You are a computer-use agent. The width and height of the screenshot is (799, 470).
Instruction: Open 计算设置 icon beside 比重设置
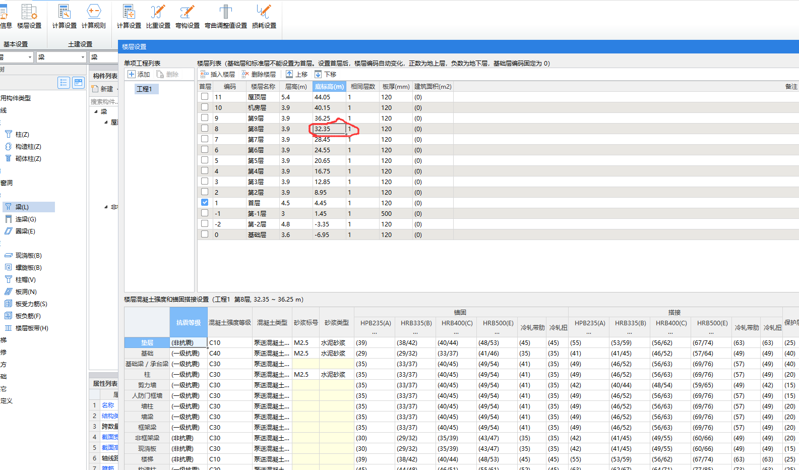(129, 16)
